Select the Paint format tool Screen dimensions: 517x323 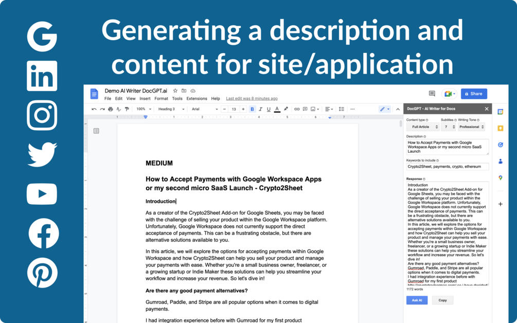tap(127, 109)
